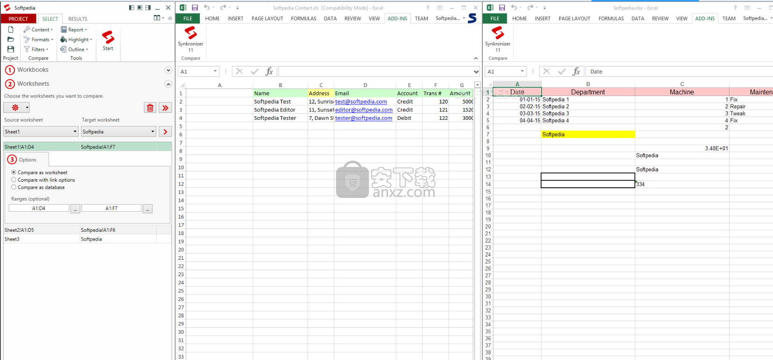Add the worksheet pair with the single-arrow icon
Image resolution: width=773 pixels, height=360 pixels.
coord(165,132)
